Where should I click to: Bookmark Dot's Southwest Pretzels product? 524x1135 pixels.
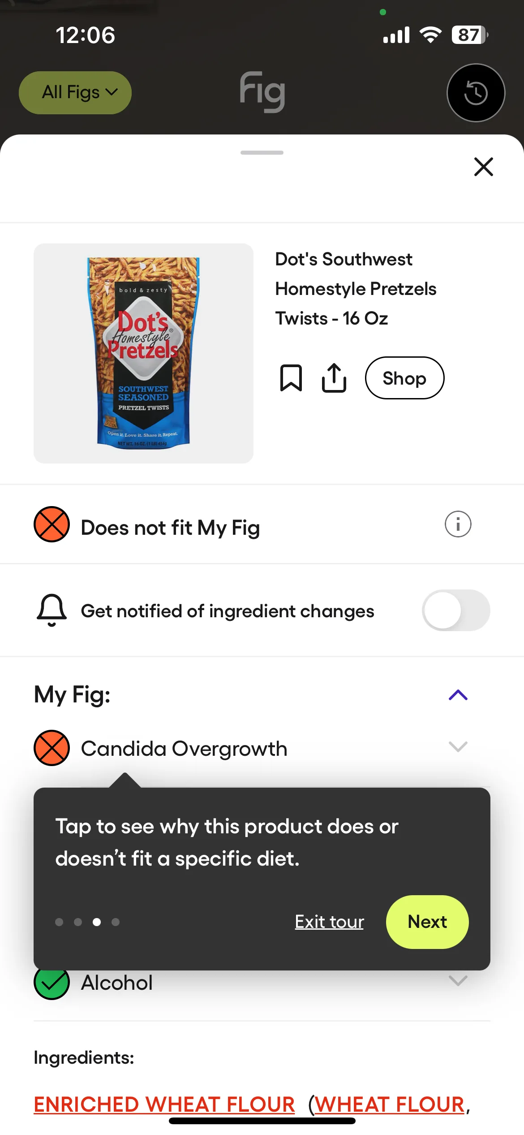click(x=291, y=378)
